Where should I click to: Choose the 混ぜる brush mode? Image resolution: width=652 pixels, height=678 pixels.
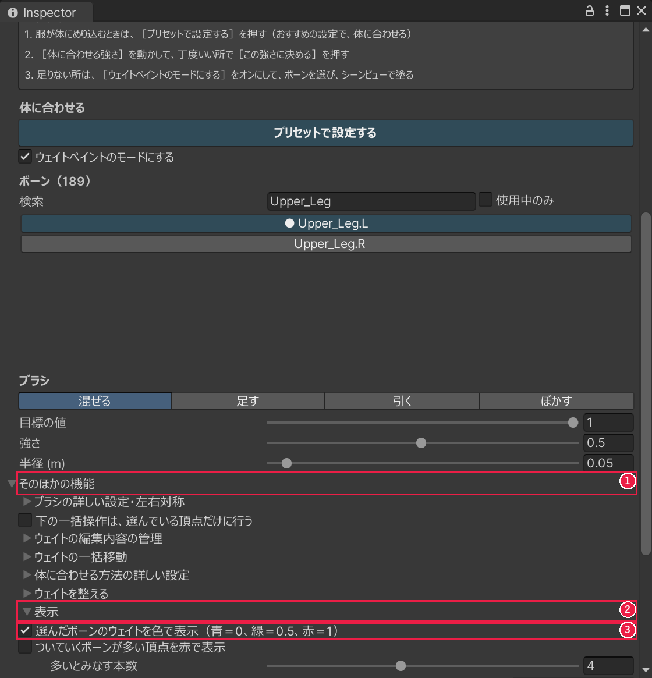pos(95,401)
